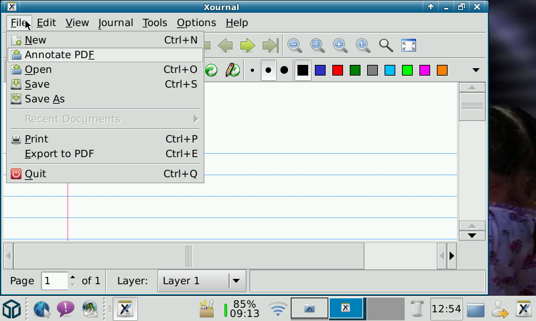This screenshot has height=321, width=536.
Task: Select the orange color swatch
Action: pyautogui.click(x=442, y=70)
